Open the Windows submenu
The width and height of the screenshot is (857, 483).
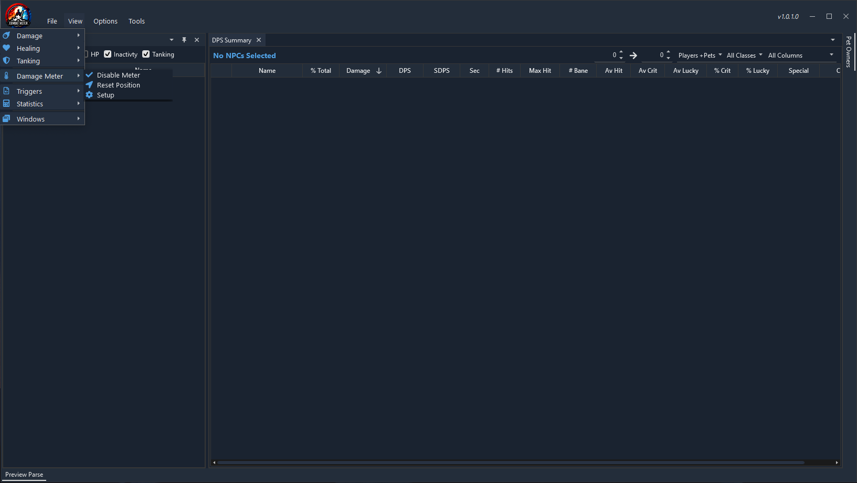[x=43, y=119]
